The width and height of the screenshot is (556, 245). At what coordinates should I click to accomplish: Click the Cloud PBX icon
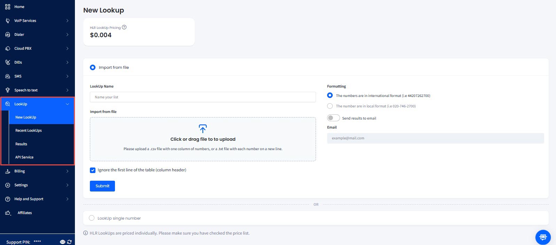coord(8,48)
